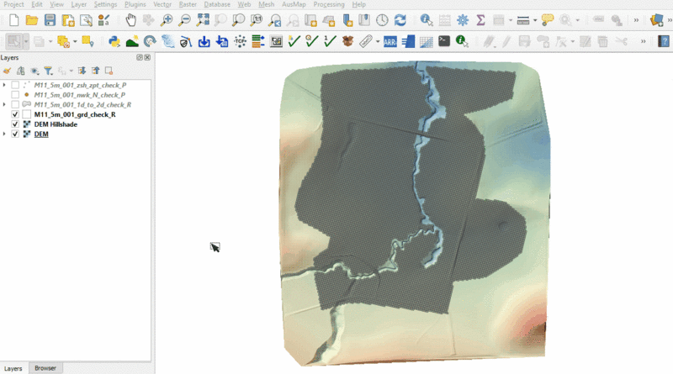Click the Identify Features tool
Screen dimensions: 673x374
[x=427, y=19]
